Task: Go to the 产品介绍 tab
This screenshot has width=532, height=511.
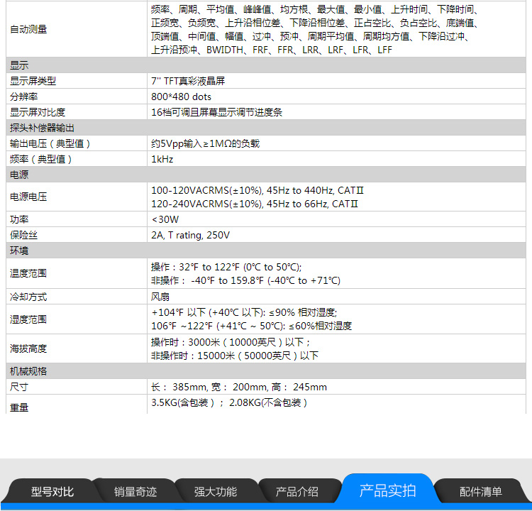Action: point(297,492)
